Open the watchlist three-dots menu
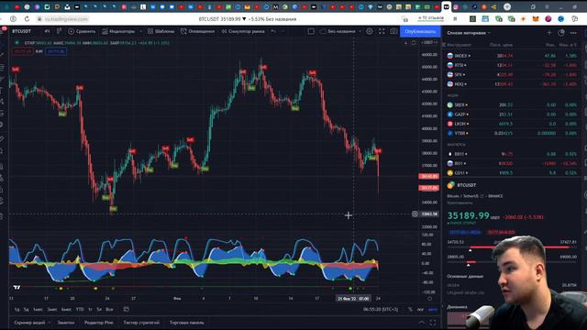The width and height of the screenshot is (587, 330). [x=573, y=33]
